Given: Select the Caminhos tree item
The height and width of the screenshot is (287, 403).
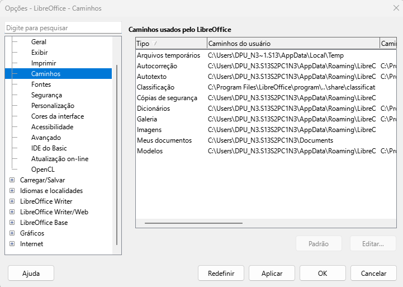Looking at the screenshot, I should [x=58, y=73].
